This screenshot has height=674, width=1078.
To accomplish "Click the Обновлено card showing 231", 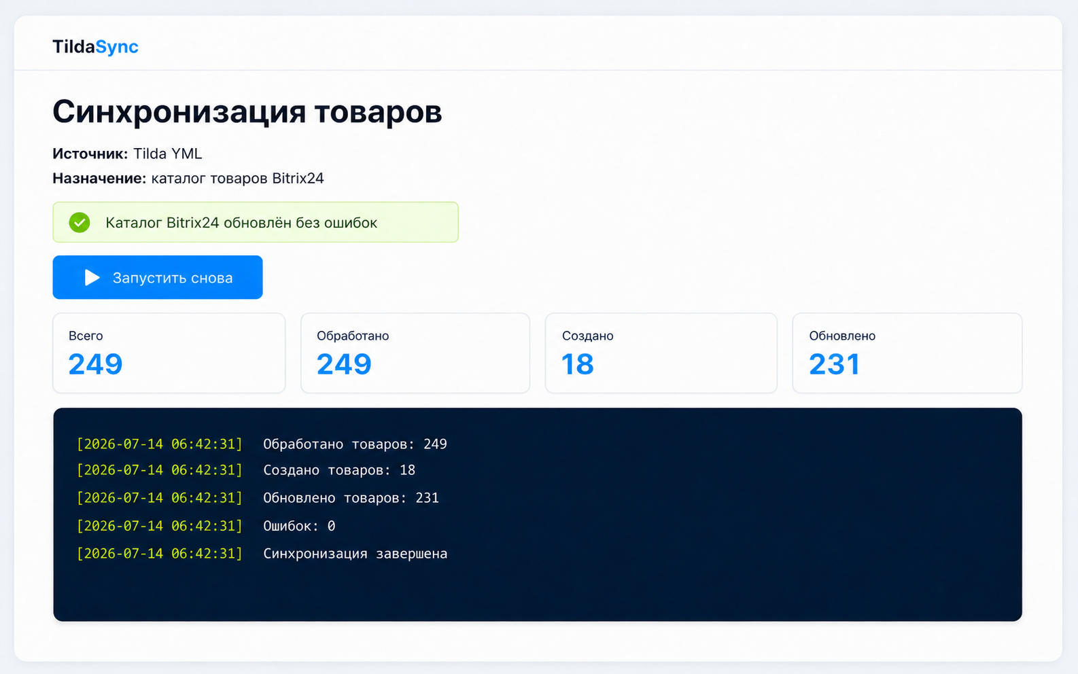I will pos(907,353).
